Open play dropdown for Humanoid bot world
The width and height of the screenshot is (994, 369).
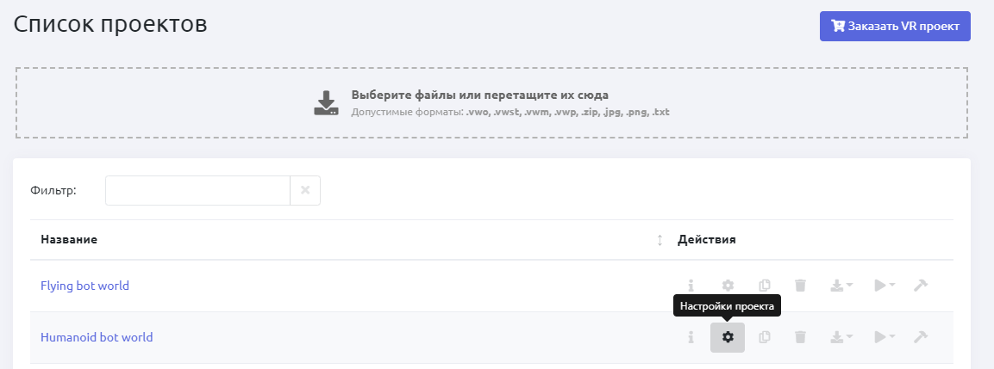click(885, 337)
